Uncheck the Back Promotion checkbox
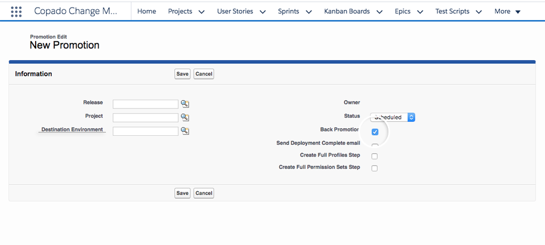The height and width of the screenshot is (245, 545). 374,132
